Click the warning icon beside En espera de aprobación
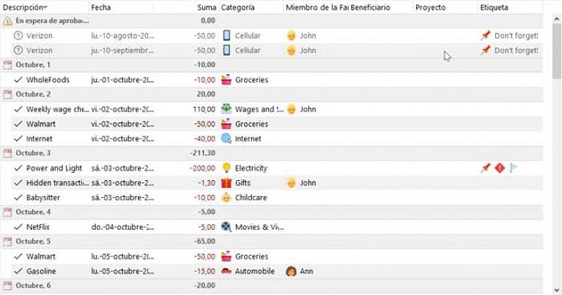 (x=7, y=20)
